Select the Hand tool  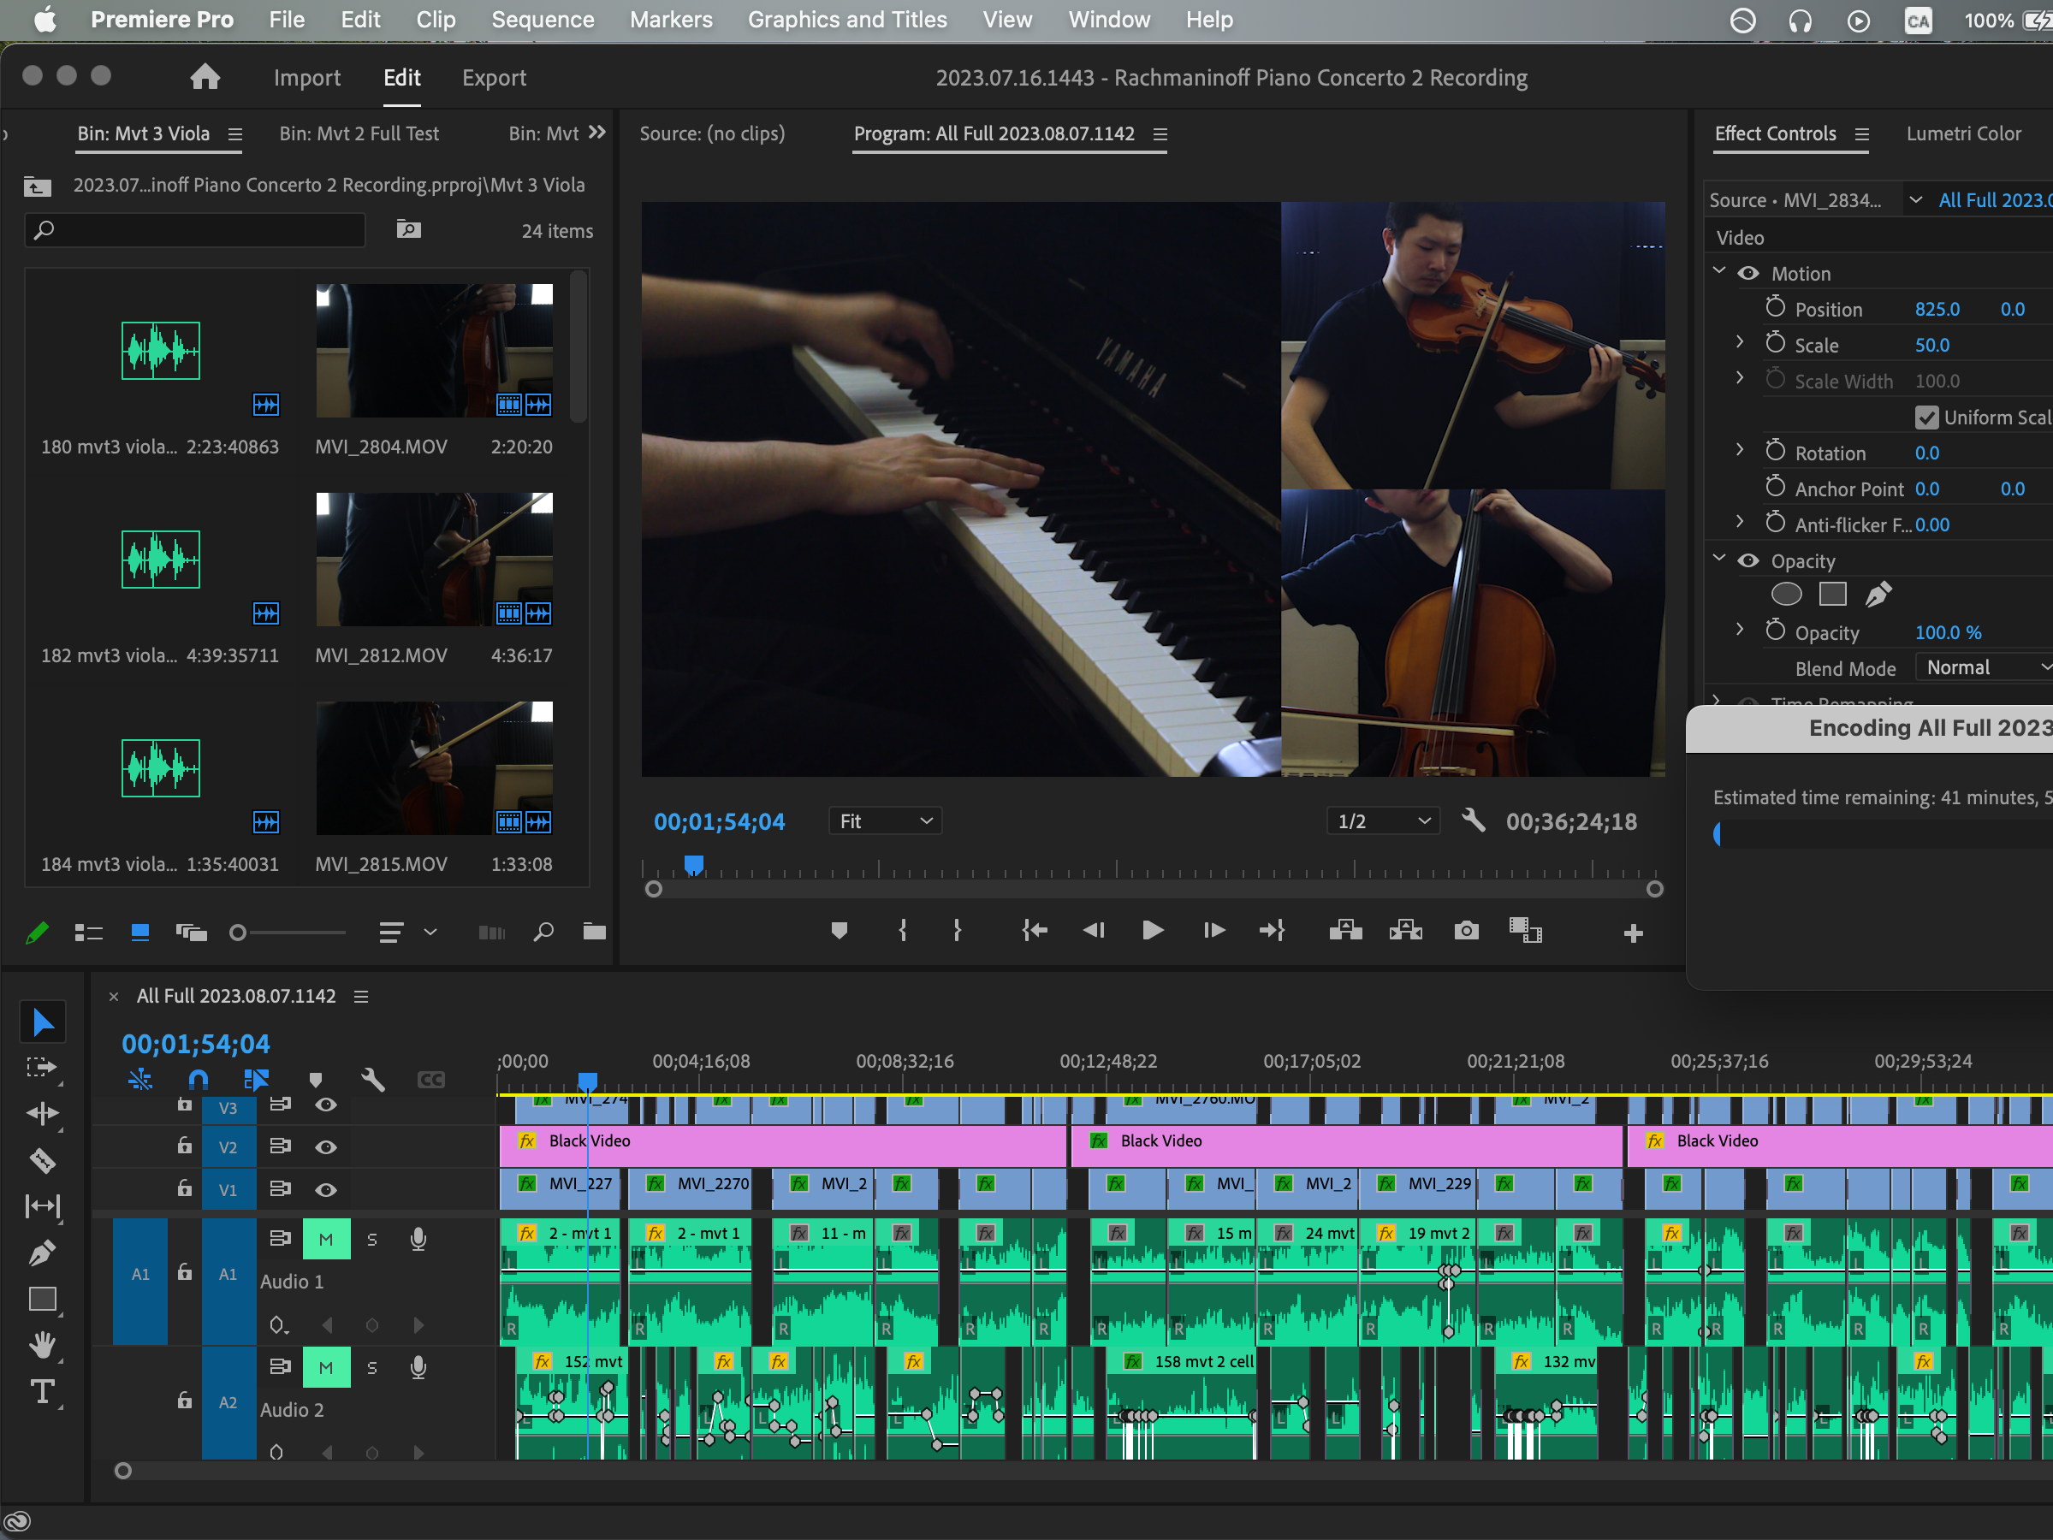[43, 1345]
